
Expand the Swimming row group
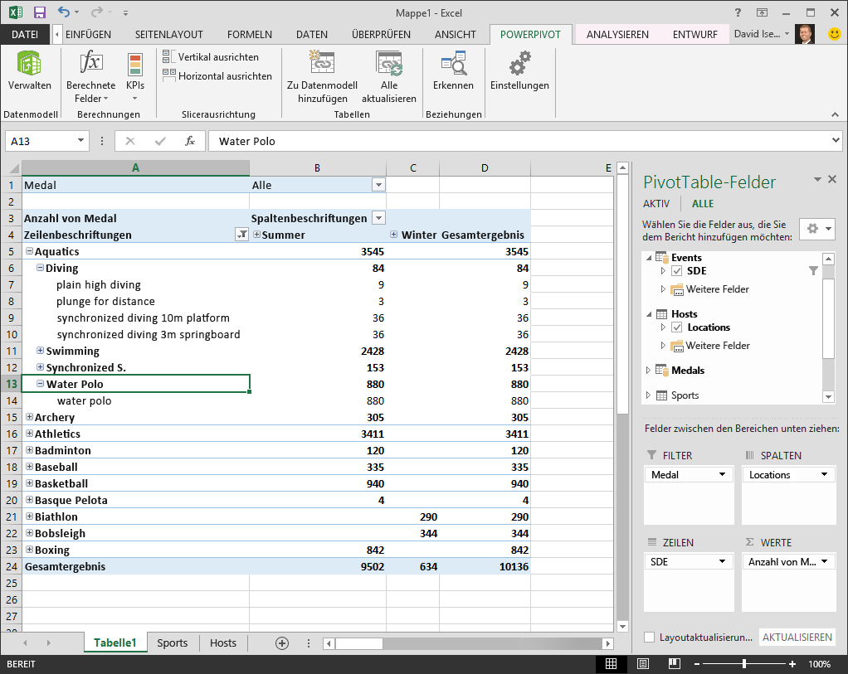(39, 351)
